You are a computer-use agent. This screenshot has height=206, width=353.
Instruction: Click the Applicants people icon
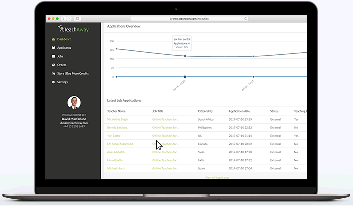click(53, 48)
